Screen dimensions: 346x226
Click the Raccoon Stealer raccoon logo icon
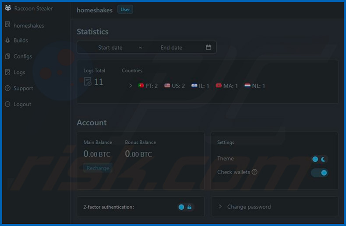pos(8,8)
